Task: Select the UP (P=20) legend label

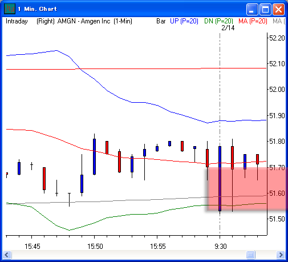Action: [x=184, y=21]
